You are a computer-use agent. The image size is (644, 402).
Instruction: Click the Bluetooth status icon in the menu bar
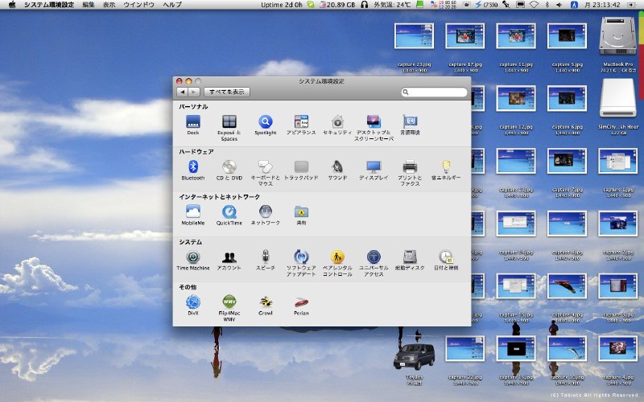click(x=547, y=5)
